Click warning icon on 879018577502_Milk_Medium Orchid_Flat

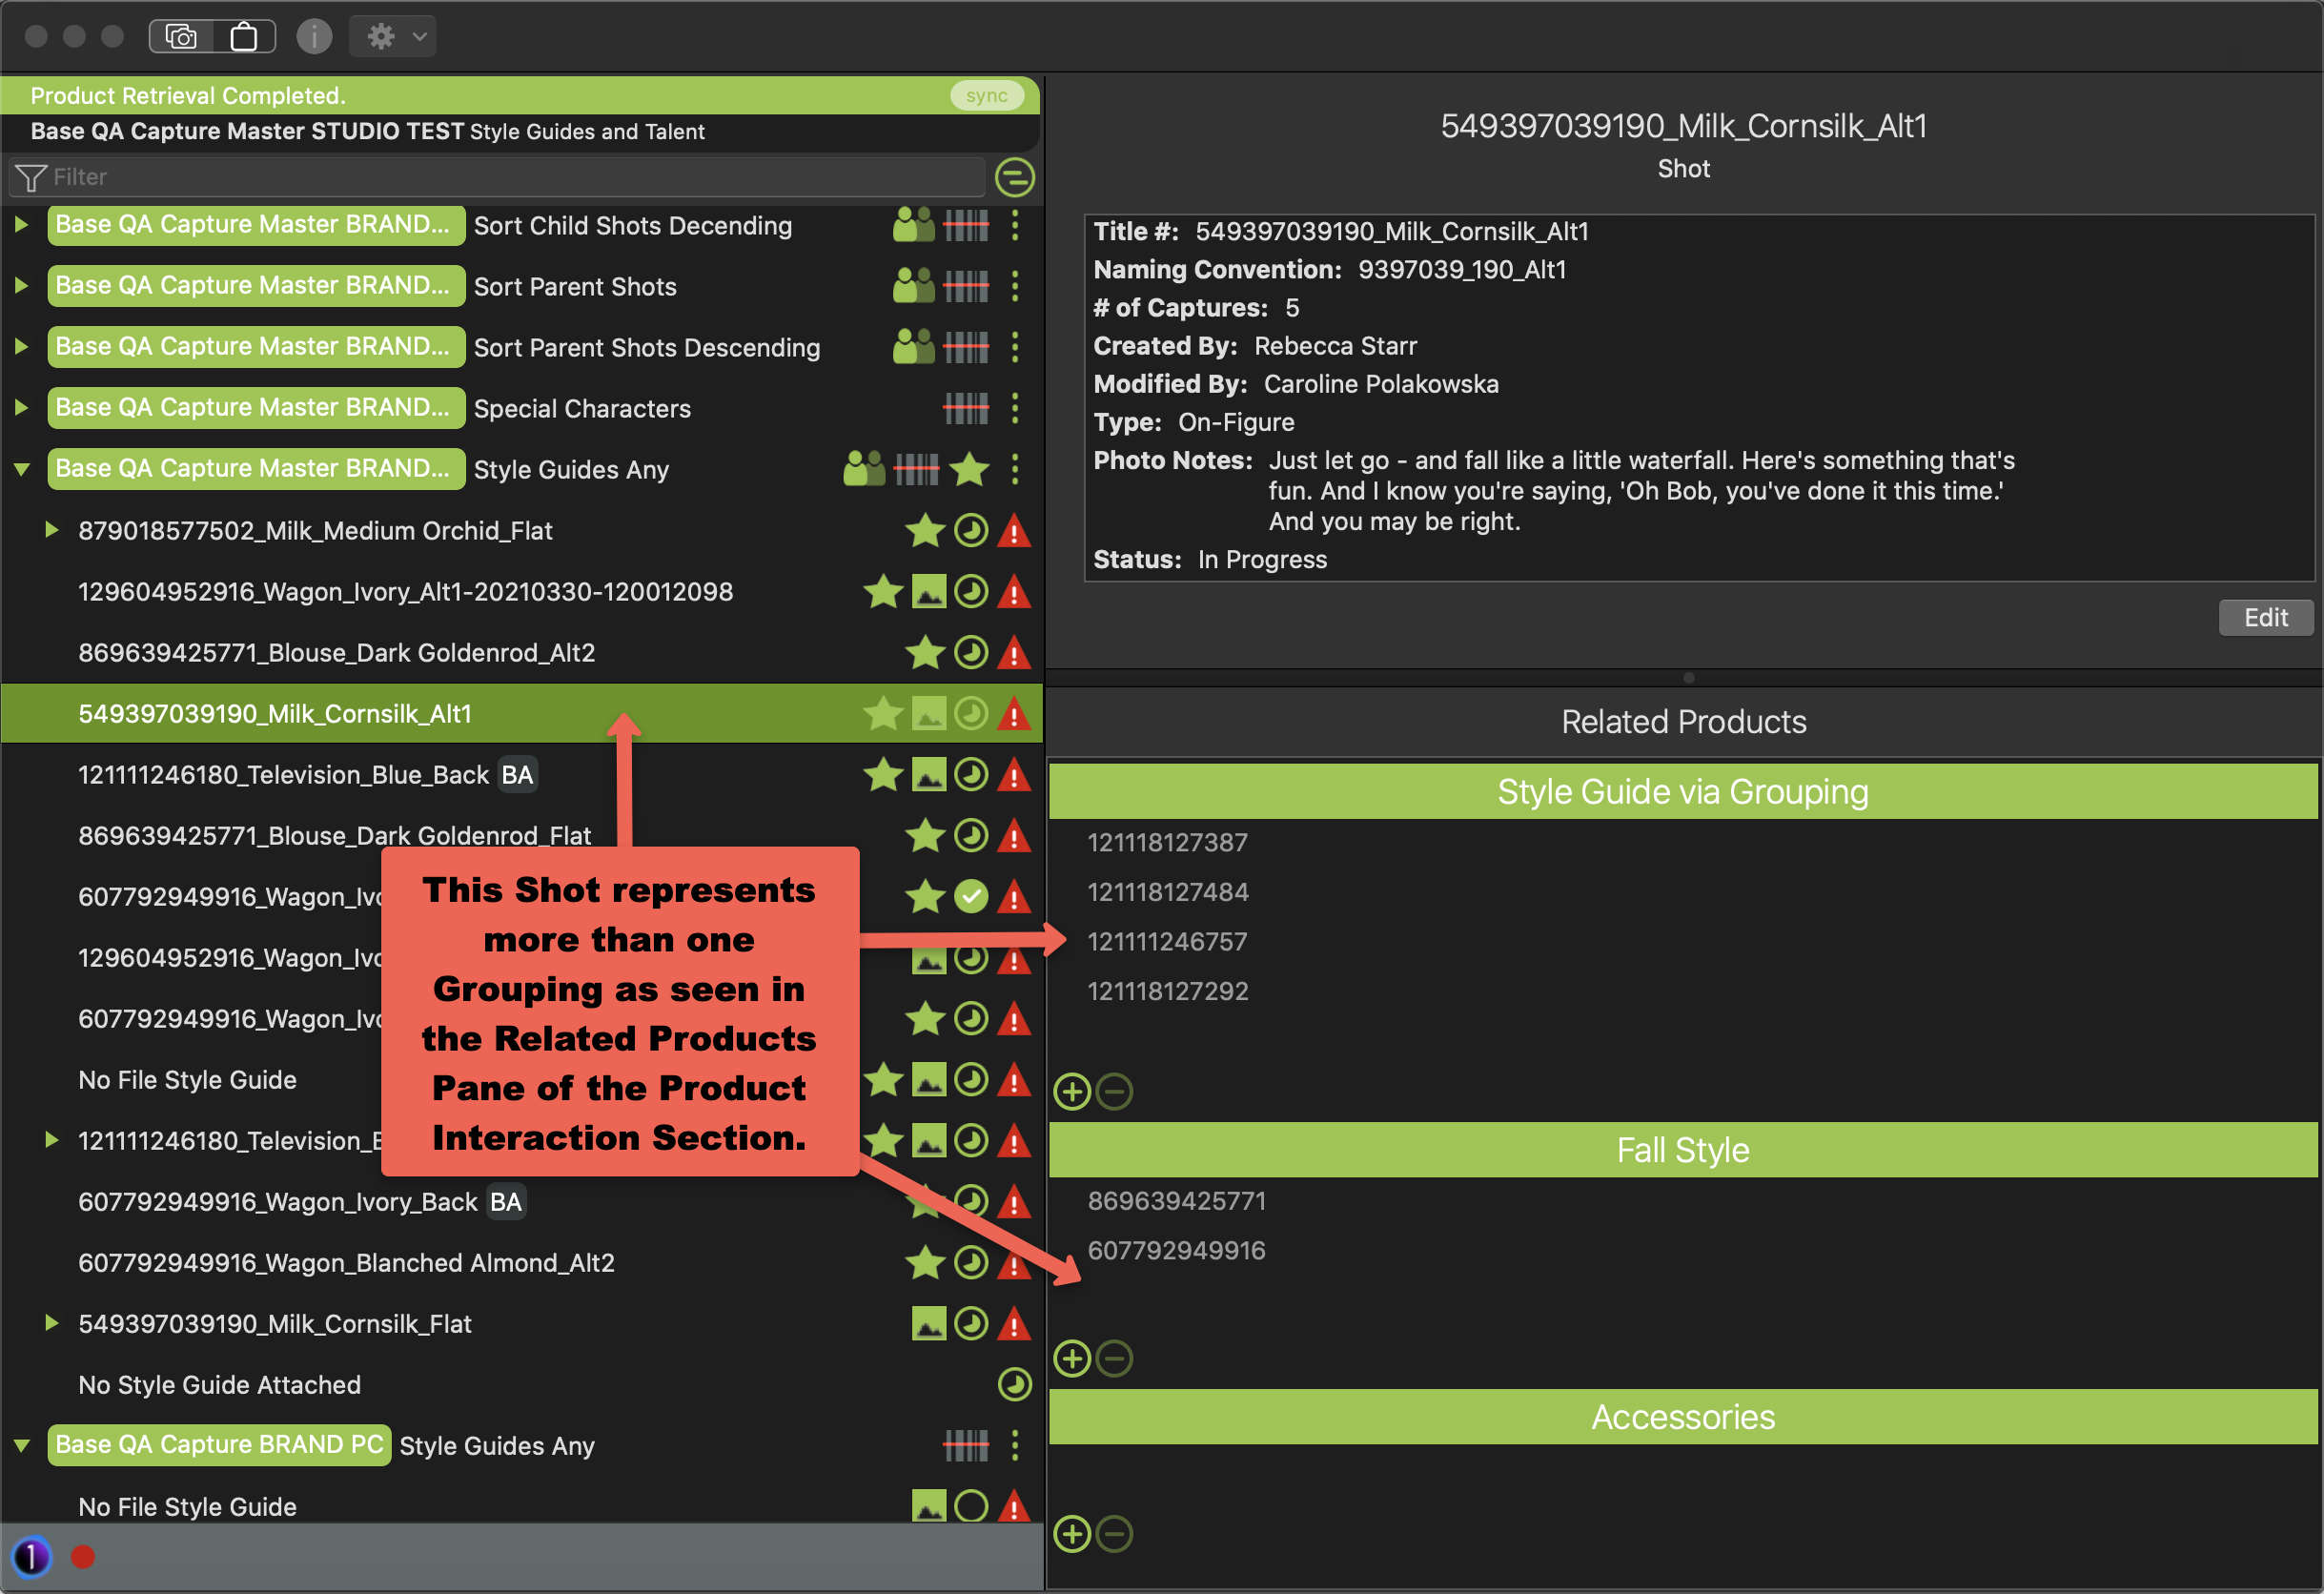(1014, 530)
